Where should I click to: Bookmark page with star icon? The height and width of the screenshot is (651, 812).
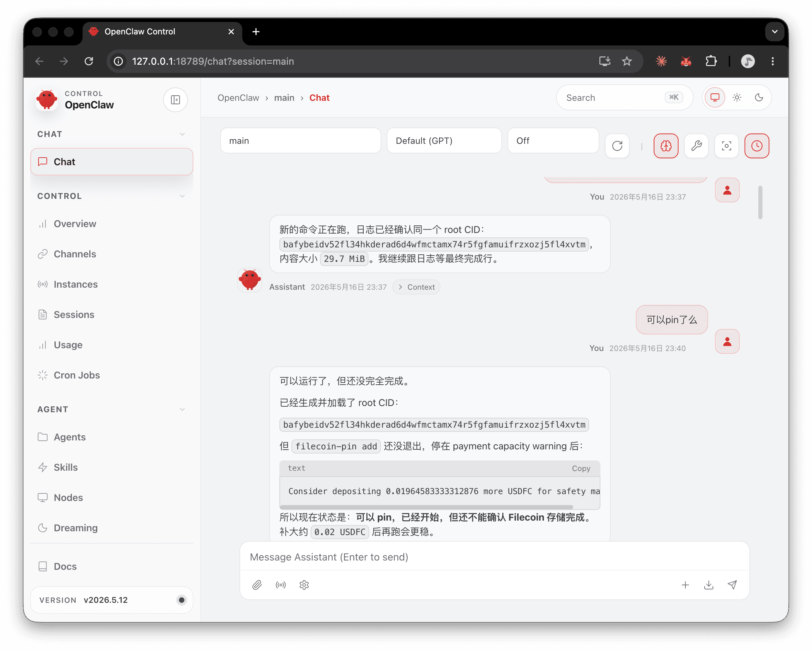[626, 61]
